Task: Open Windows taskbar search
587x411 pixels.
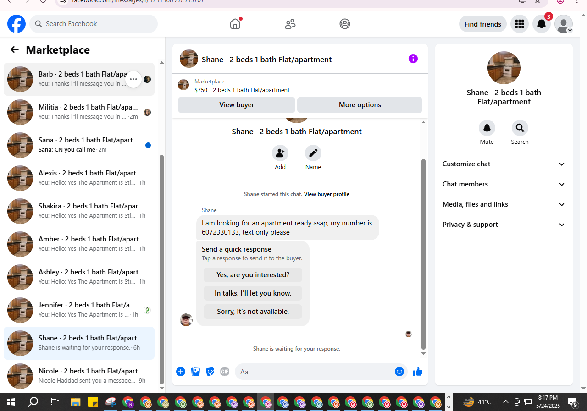Action: [x=33, y=402]
